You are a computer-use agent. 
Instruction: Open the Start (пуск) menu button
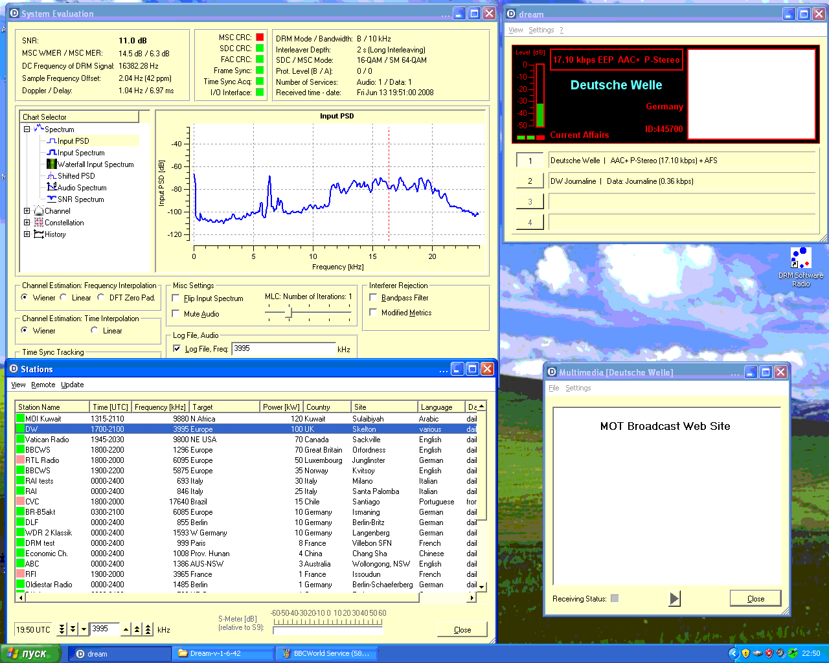tap(30, 653)
